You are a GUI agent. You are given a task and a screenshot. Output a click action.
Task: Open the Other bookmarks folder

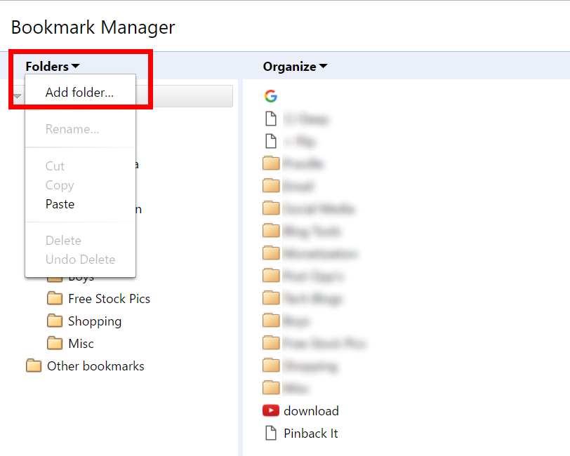click(x=85, y=366)
